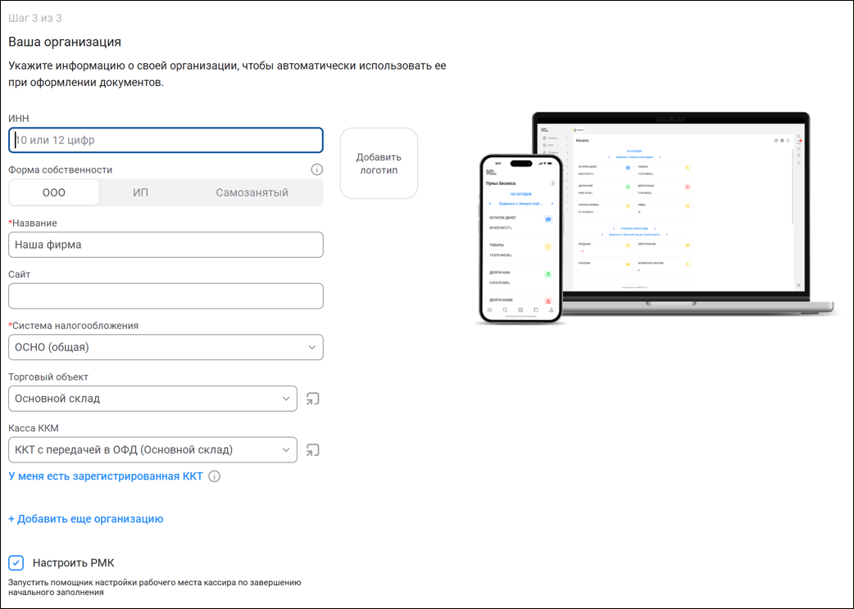Focus the ИНН input field
Image resolution: width=854 pixels, height=609 pixels.
point(166,140)
